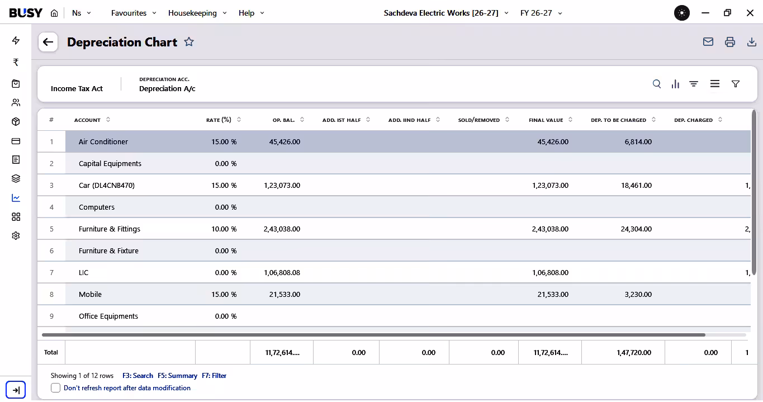This screenshot has width=763, height=402.
Task: Toggle the dark/light theme button
Action: point(682,13)
